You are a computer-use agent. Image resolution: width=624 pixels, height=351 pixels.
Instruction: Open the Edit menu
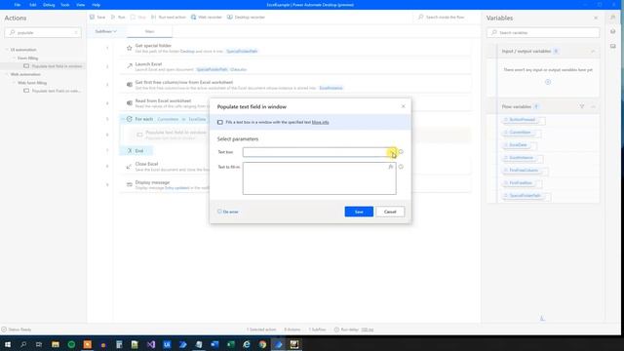point(33,5)
